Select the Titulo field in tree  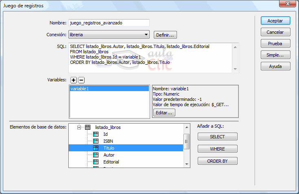109,148
